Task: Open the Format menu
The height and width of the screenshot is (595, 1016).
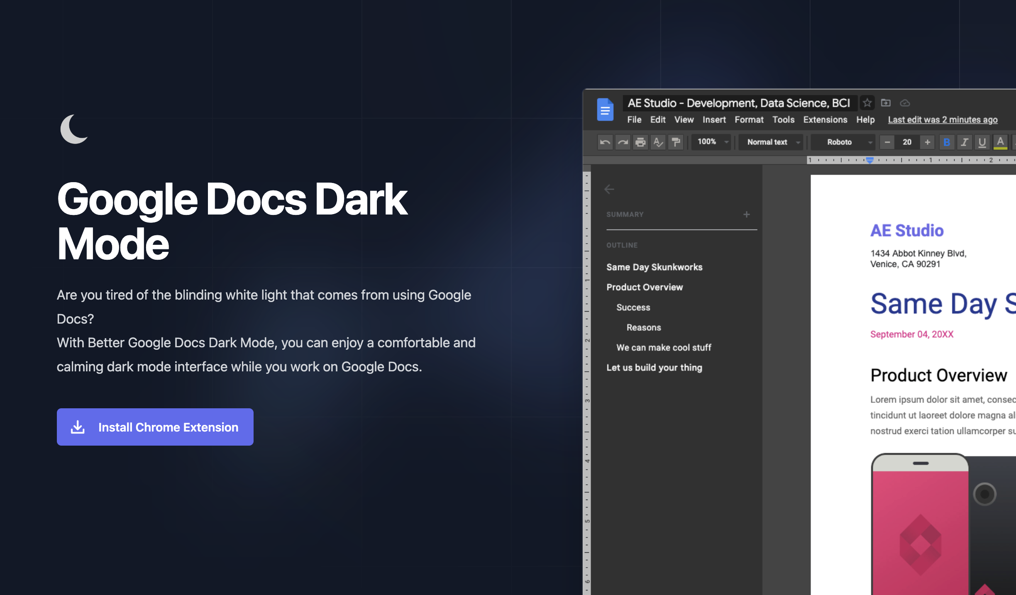Action: click(x=749, y=119)
